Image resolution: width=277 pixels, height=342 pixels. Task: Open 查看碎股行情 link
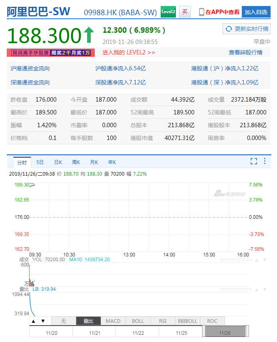tap(245, 52)
